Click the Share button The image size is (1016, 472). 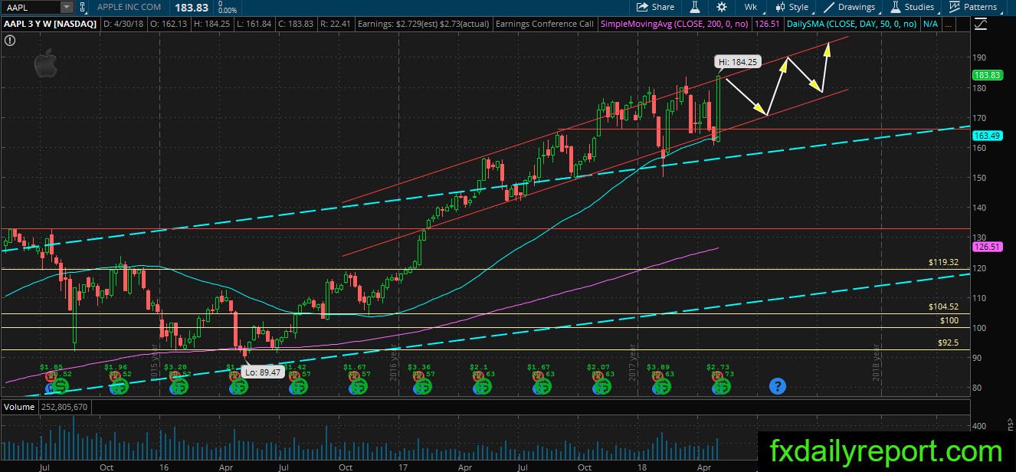(656, 7)
